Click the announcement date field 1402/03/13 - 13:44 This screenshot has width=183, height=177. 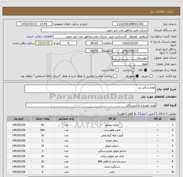tap(34, 24)
